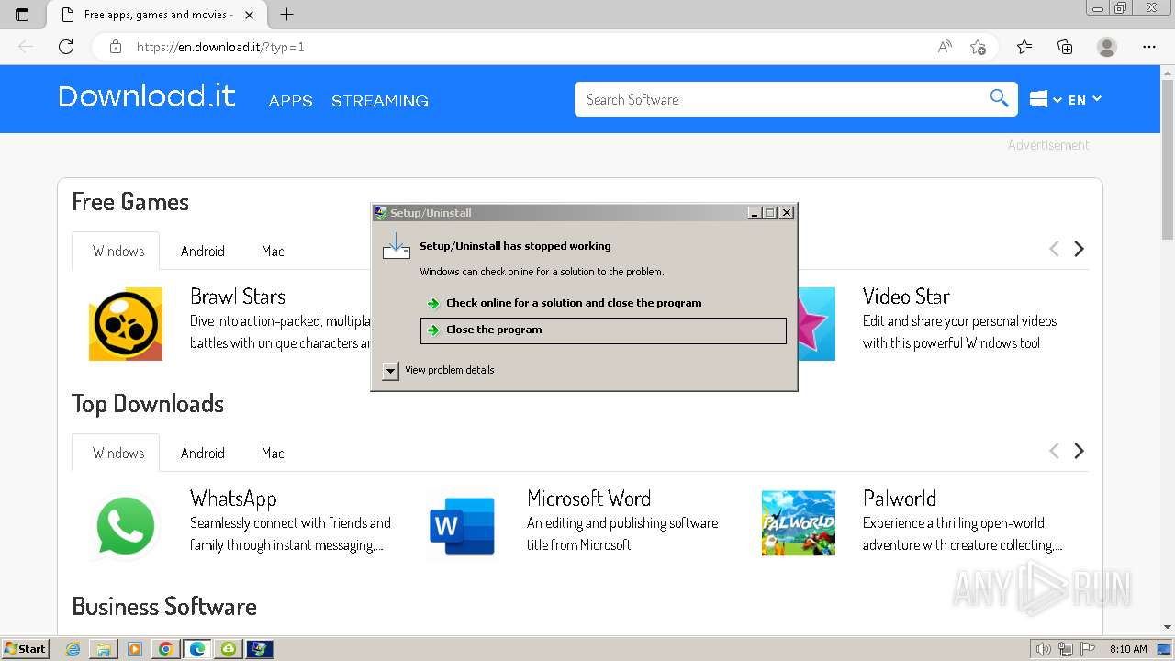Open the Microsoft Word title link
The height and width of the screenshot is (661, 1175).
[x=588, y=499]
